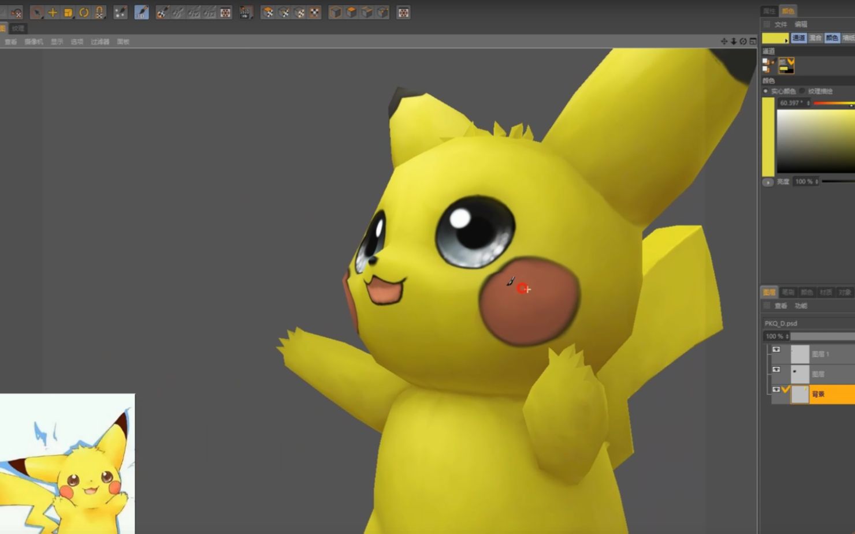Select the 纹理描绘 radio button
This screenshot has width=855, height=534.
[802, 91]
